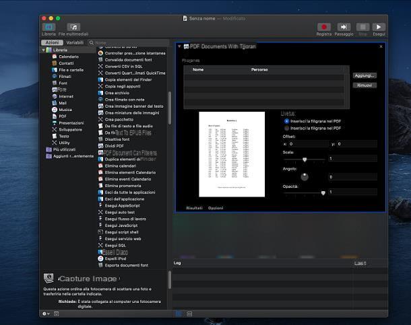Click the Angolo value field
411x325 pixels.
353,177
